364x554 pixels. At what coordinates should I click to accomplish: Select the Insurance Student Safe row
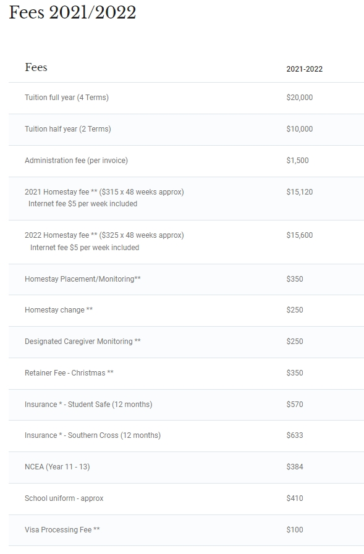pyautogui.click(x=186, y=405)
